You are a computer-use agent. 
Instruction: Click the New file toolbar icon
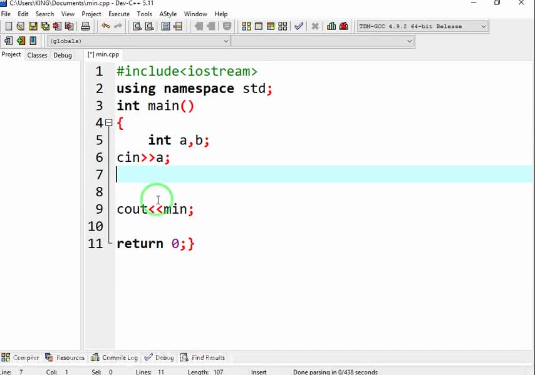(x=8, y=26)
